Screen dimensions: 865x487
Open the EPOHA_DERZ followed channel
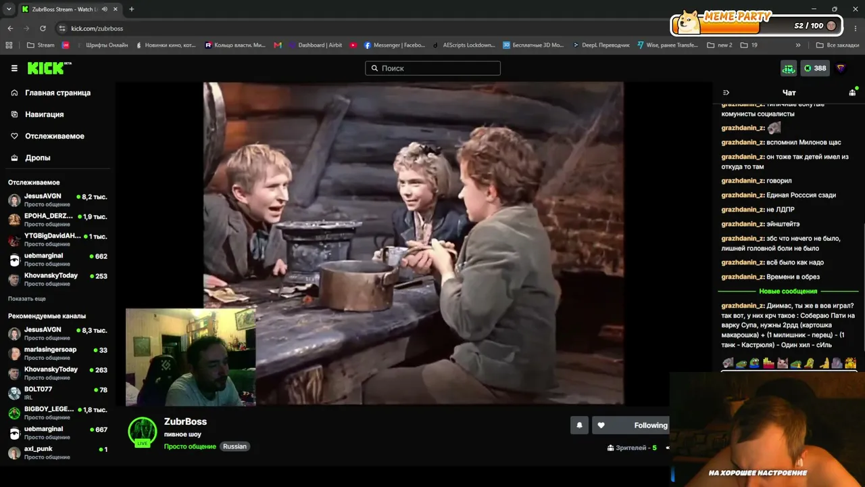tap(57, 220)
